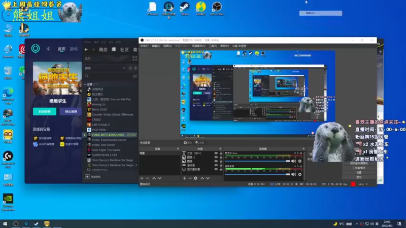406x228 pixels.
Task: Toggle visibility of the 文本 (GDI+) source
Action: [216, 154]
